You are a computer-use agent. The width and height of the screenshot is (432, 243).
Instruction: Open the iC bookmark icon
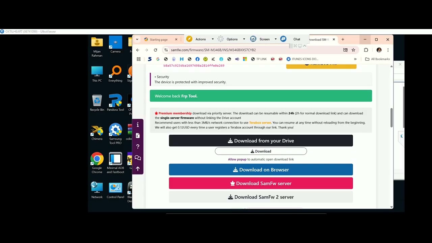213,59
